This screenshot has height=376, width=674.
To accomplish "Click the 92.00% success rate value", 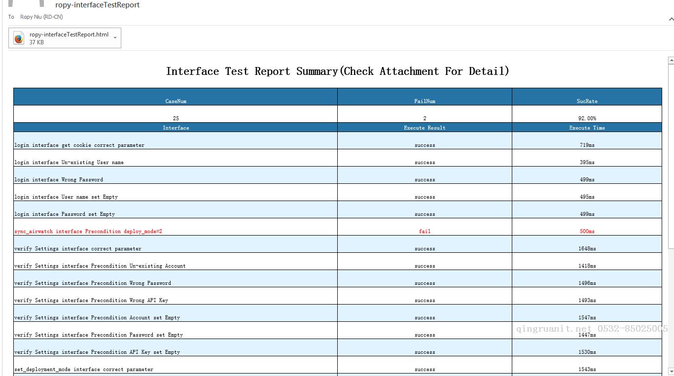I will click(x=587, y=118).
